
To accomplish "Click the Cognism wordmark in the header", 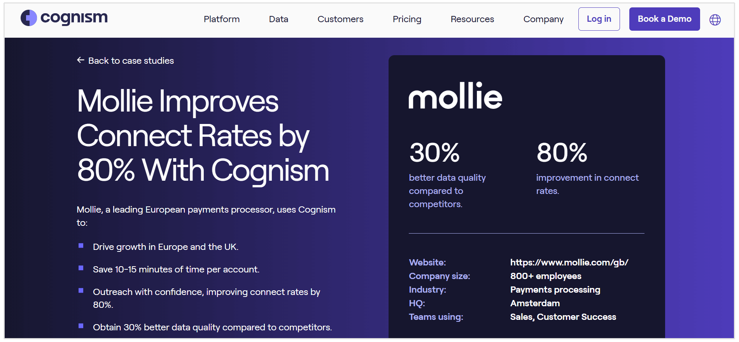I will (x=74, y=18).
